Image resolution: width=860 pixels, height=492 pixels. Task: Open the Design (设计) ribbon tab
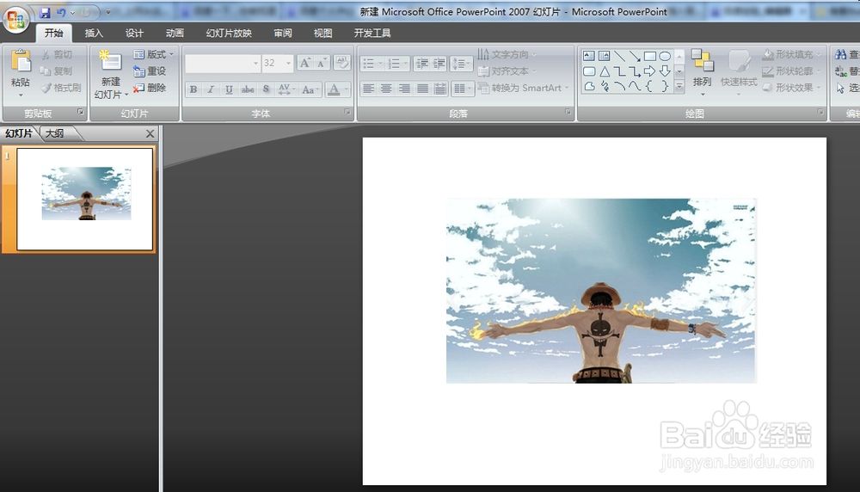coord(134,34)
